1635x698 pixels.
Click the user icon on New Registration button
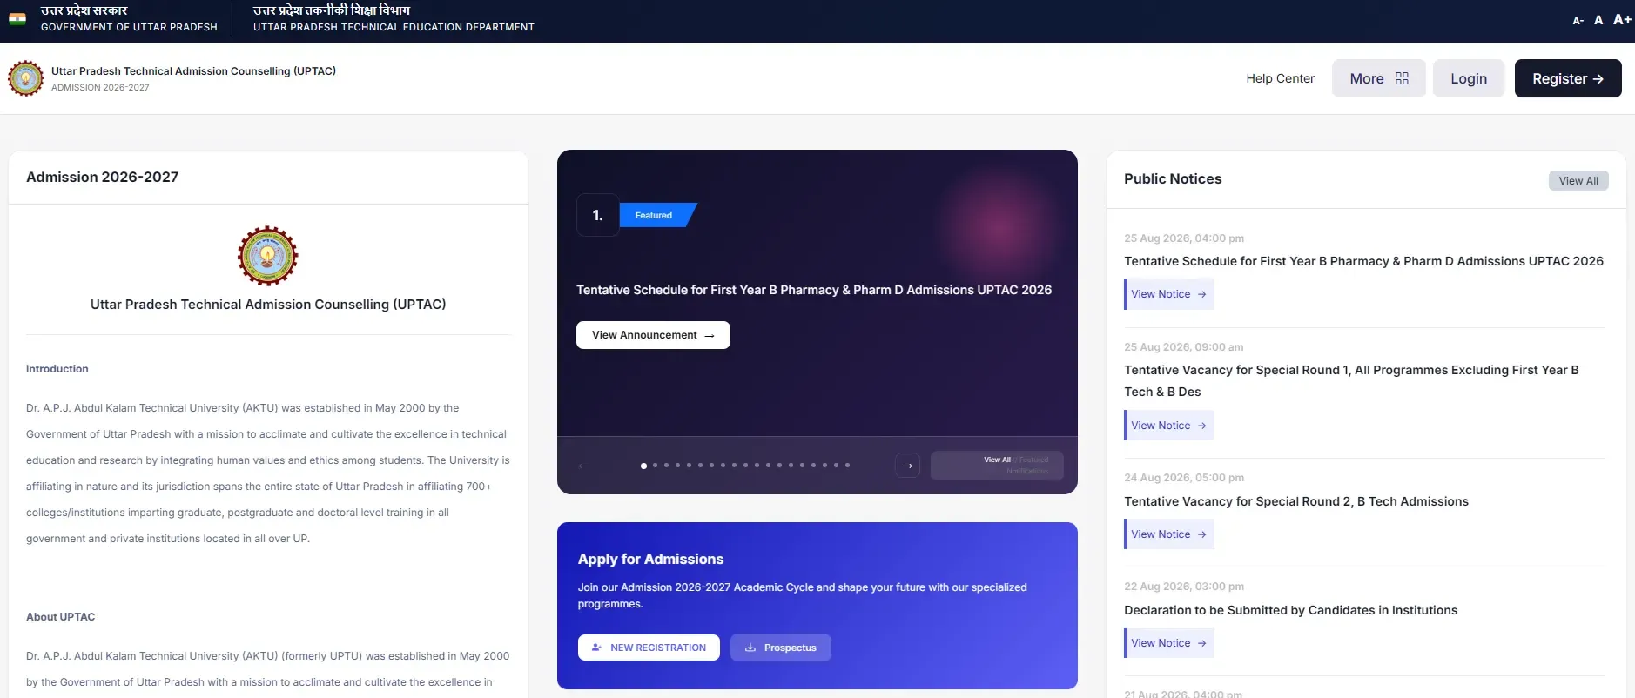pos(596,648)
